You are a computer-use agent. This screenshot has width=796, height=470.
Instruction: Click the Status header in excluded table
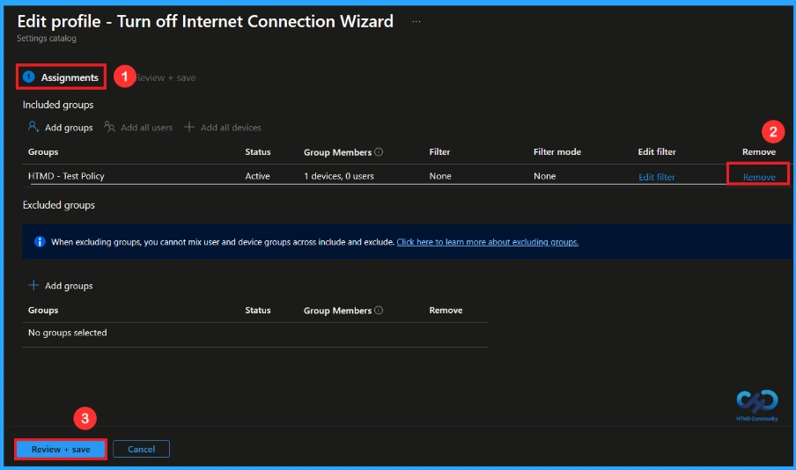[258, 310]
